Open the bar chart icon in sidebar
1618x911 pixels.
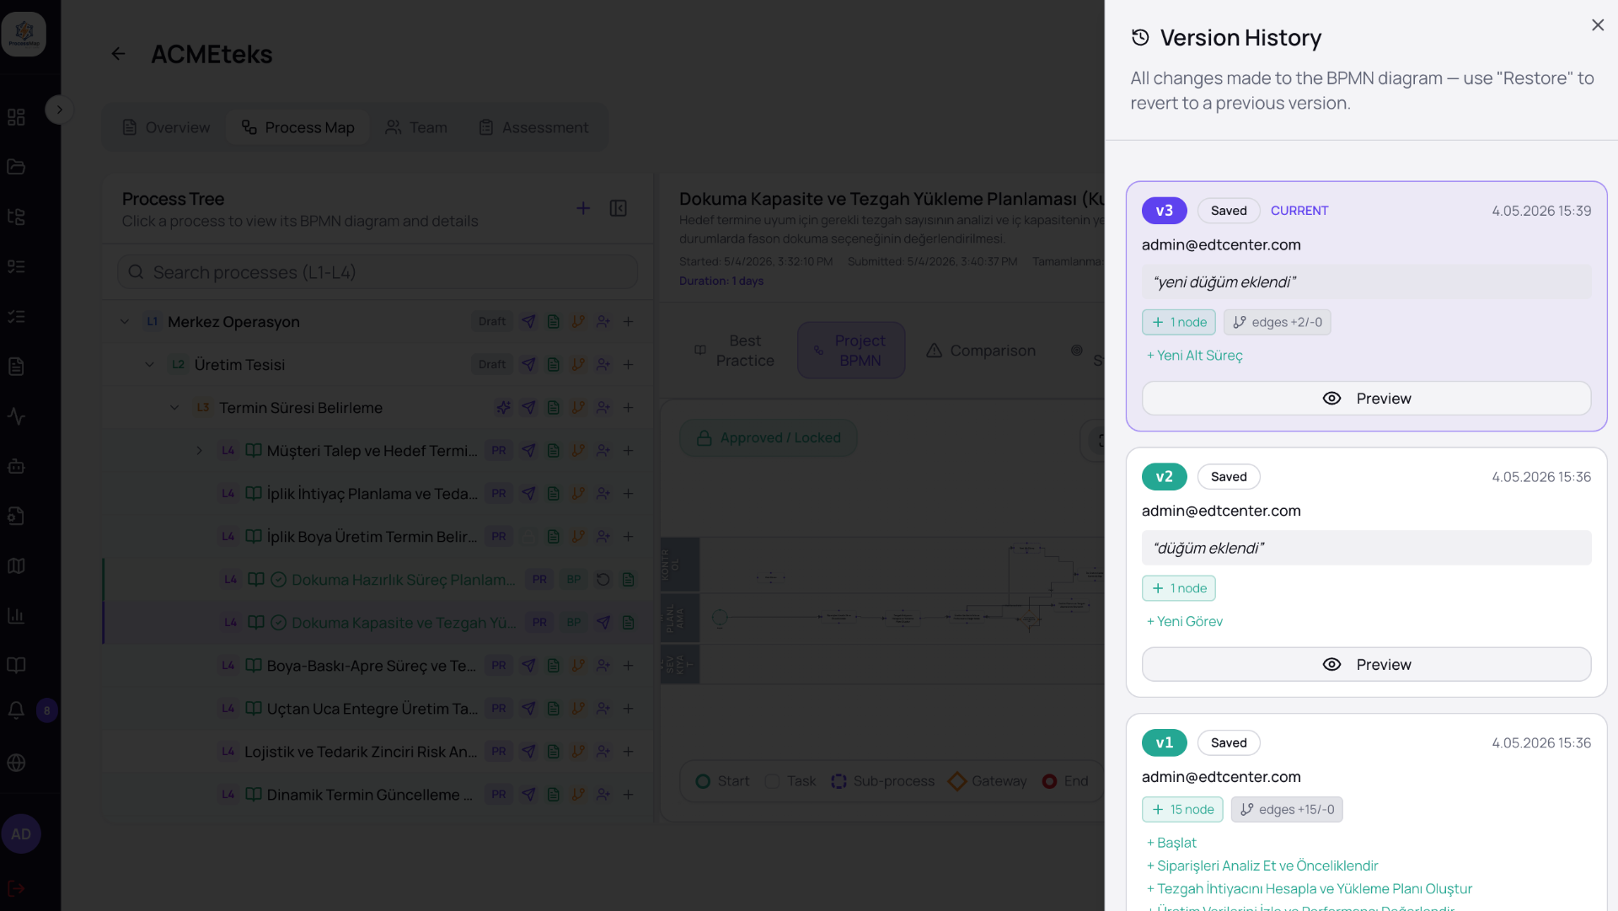click(16, 616)
